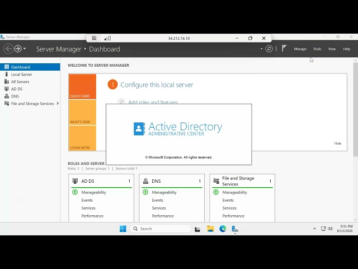
Task: Click the File and Storage Services sidebar icon
Action: [x=7, y=103]
